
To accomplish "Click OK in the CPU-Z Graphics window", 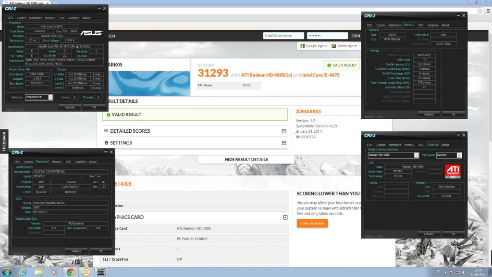I will tap(454, 234).
